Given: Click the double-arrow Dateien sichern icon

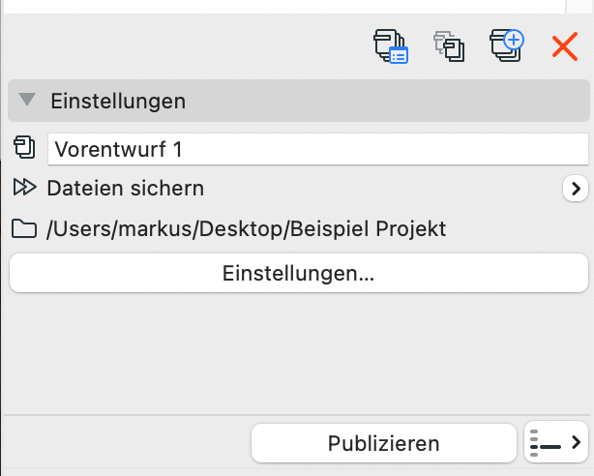Looking at the screenshot, I should pos(24,188).
